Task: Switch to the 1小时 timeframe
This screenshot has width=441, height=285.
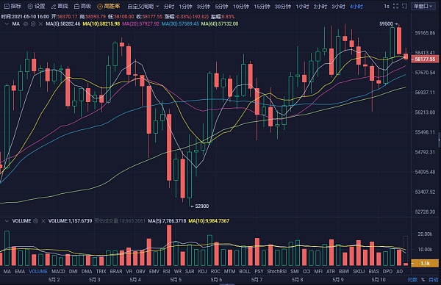Action: click(x=302, y=6)
